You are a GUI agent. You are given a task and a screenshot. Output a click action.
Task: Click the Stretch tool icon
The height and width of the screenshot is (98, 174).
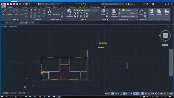[32, 17]
